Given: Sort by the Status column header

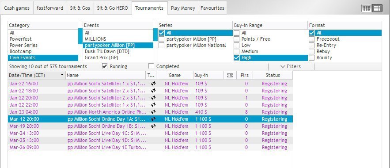Looking at the screenshot, I should click(x=273, y=76).
